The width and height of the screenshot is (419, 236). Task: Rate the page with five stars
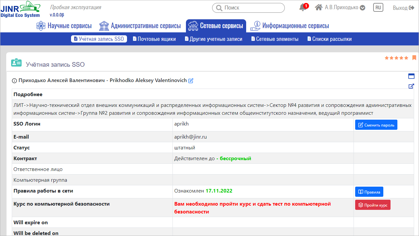(406, 58)
